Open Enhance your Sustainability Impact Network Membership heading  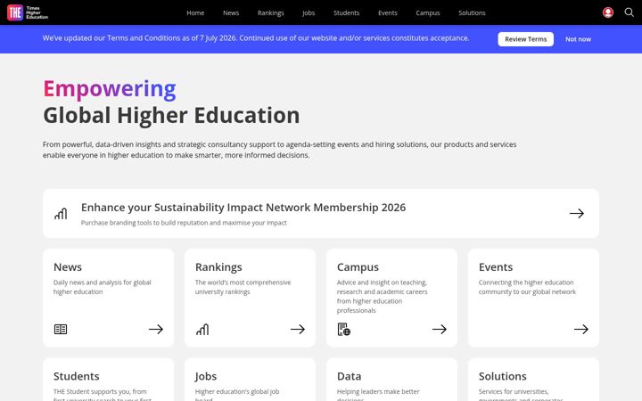coord(243,208)
